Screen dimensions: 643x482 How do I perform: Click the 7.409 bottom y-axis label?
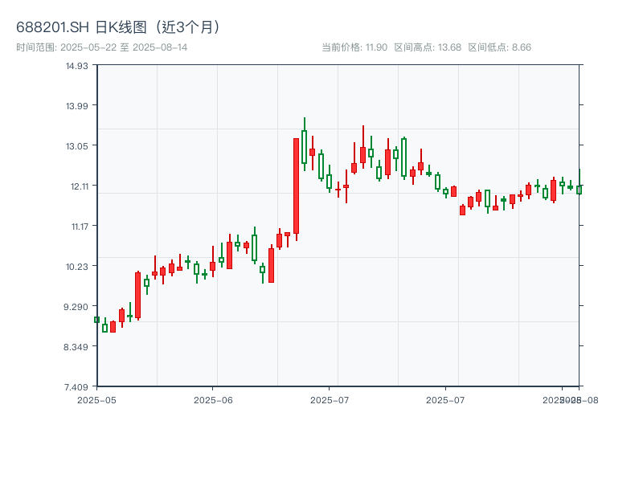(76, 387)
